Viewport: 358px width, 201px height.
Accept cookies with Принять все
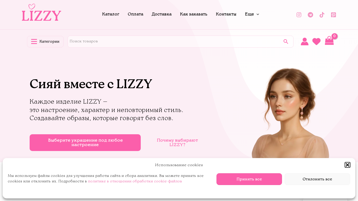[x=249, y=179]
